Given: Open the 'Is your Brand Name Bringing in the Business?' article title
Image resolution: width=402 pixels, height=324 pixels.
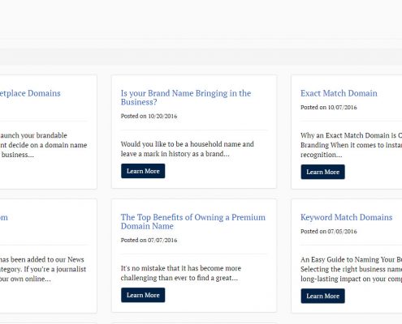Looking at the screenshot, I should coord(186,97).
